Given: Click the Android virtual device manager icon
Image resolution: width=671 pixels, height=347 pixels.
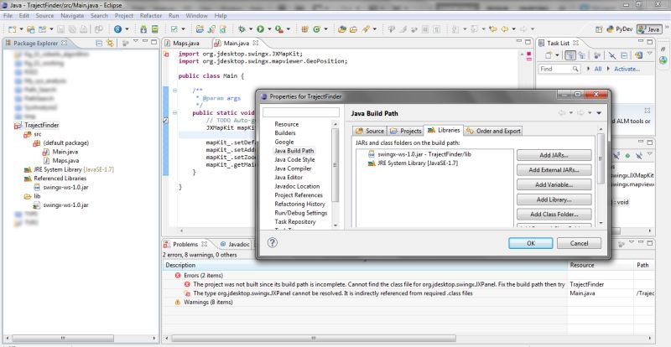Looking at the screenshot, I should pyautogui.click(x=155, y=29).
